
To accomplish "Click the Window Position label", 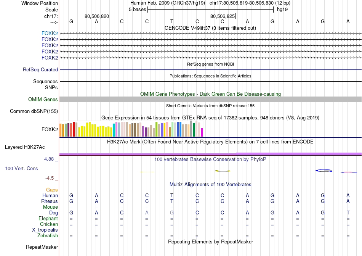I will coord(40,3).
